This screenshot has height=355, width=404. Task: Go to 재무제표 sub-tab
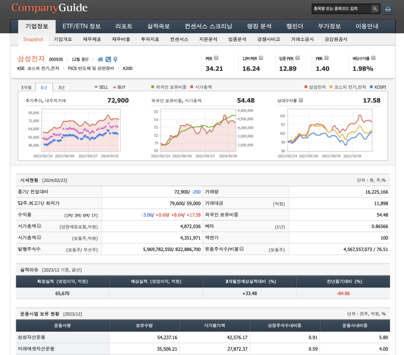point(92,39)
